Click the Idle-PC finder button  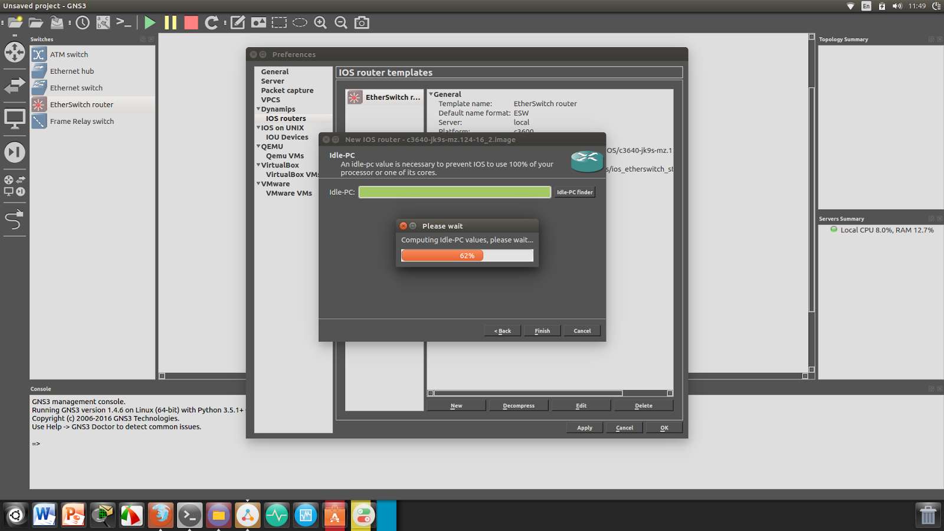click(575, 192)
